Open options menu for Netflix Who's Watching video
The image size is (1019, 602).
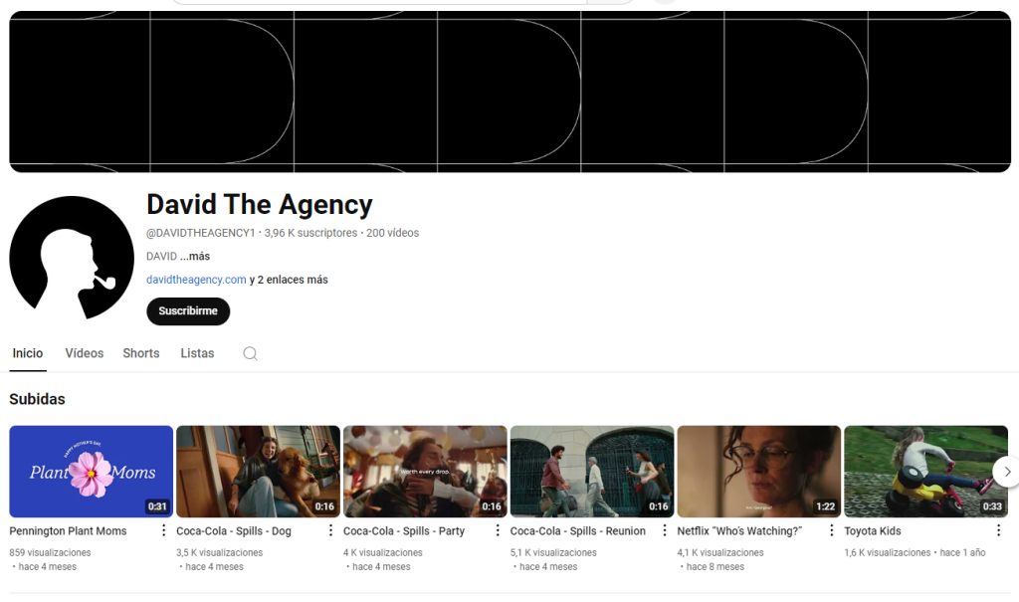click(x=832, y=530)
